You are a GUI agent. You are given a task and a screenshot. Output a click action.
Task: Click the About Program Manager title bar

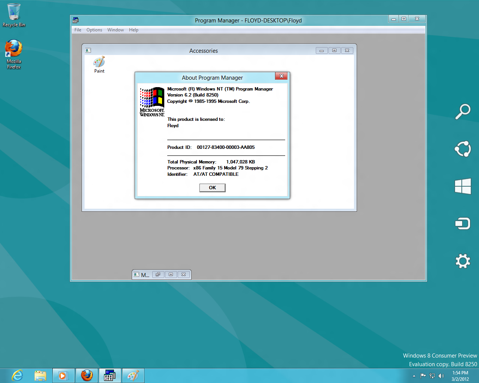[212, 78]
